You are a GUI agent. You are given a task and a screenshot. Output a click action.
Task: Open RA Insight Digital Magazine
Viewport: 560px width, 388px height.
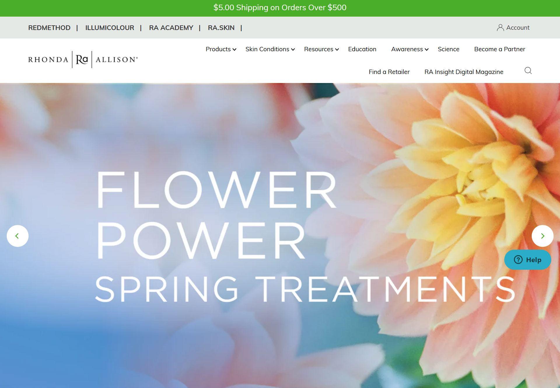coord(464,72)
